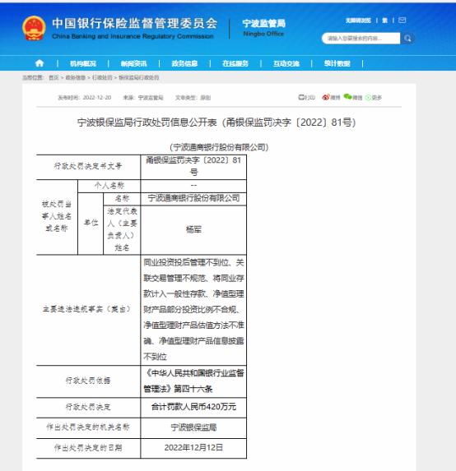Click the search magnifier button

407,39
